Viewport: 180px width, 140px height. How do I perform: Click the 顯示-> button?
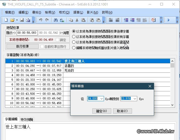pyautogui.click(x=11, y=33)
